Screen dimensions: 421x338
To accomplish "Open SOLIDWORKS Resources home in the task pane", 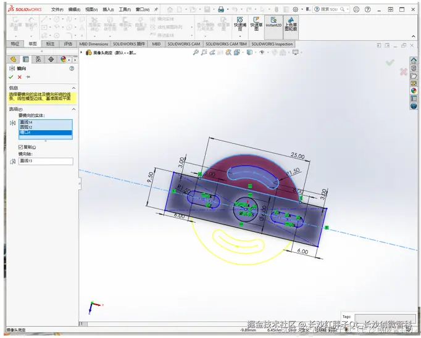I will point(414,60).
